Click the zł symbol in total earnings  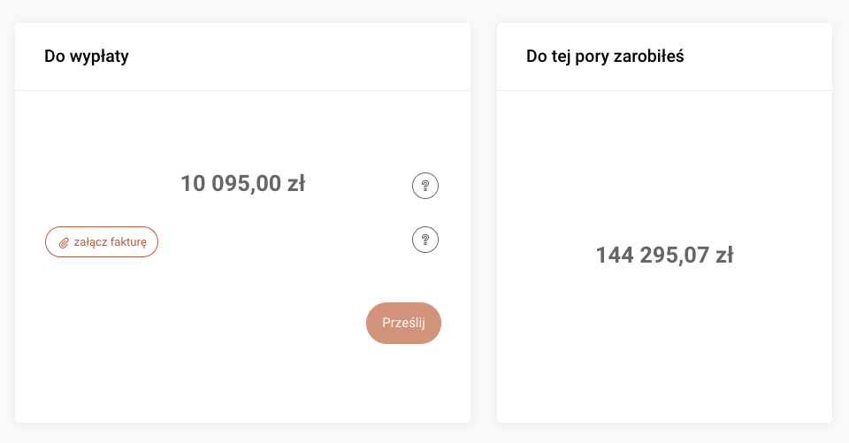(723, 256)
